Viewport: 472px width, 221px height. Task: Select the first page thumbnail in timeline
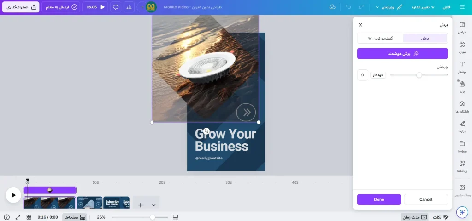pos(50,203)
